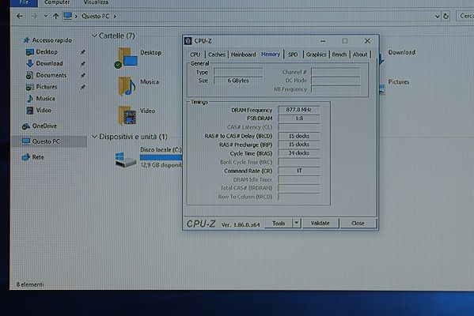Close the CPU-Z window with X
The image size is (474, 316).
point(367,41)
